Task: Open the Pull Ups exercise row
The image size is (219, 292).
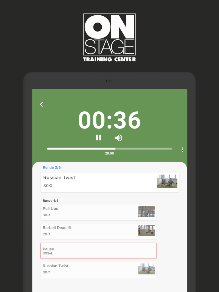Action: click(x=99, y=213)
